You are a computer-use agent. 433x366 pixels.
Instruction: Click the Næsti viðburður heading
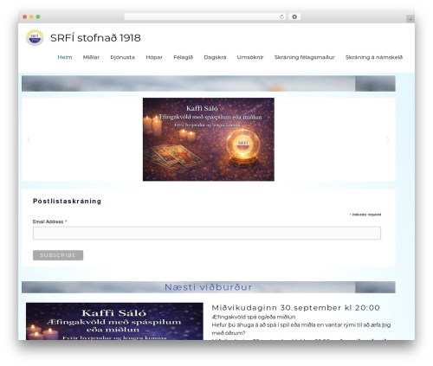(x=209, y=287)
